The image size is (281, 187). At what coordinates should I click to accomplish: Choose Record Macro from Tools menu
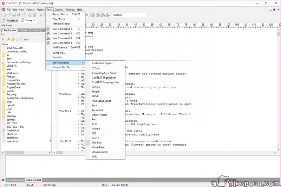[x=65, y=14]
